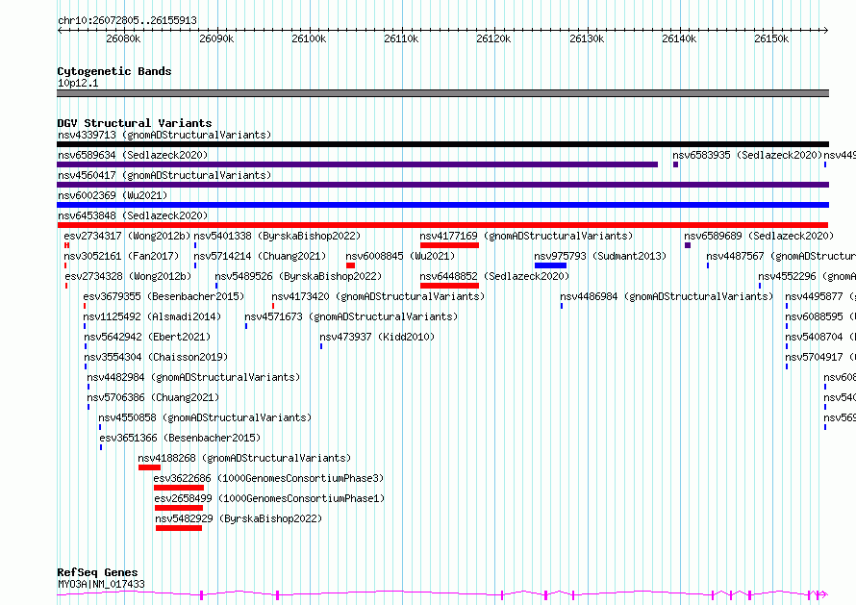The image size is (856, 605).
Task: Click nsv3554304 (Chaisson2019) label
Action: coord(156,357)
